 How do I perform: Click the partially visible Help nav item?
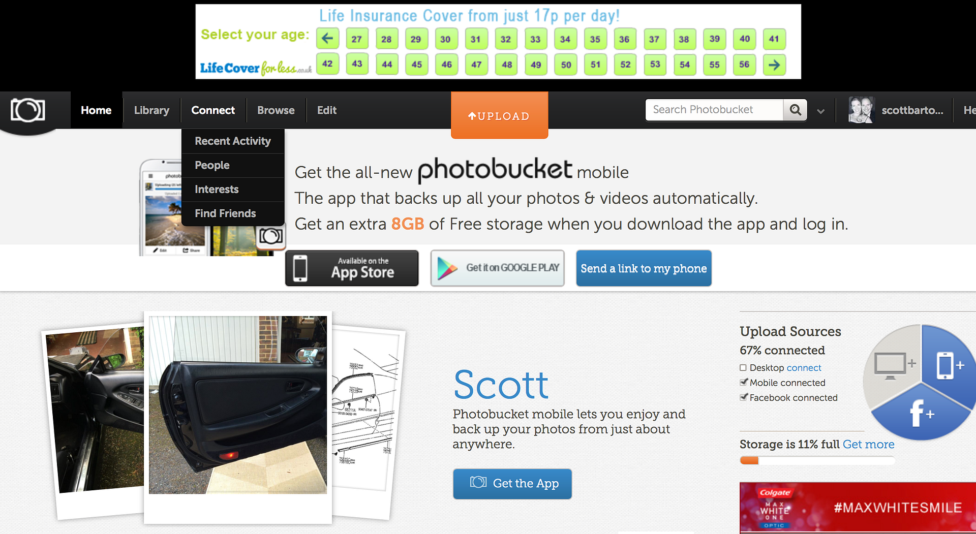point(969,110)
